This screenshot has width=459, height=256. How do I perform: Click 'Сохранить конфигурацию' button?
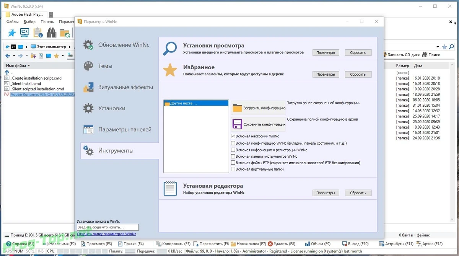(258, 124)
